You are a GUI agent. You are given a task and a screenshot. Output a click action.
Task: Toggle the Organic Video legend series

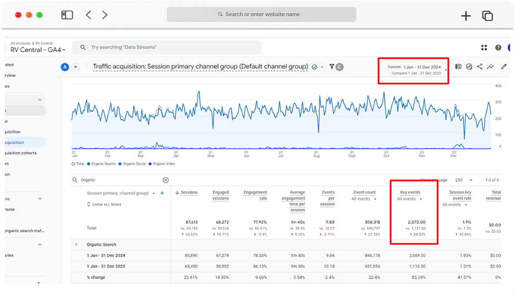[x=162, y=164]
